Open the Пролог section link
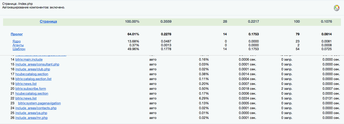344x124 pixels. point(17,34)
